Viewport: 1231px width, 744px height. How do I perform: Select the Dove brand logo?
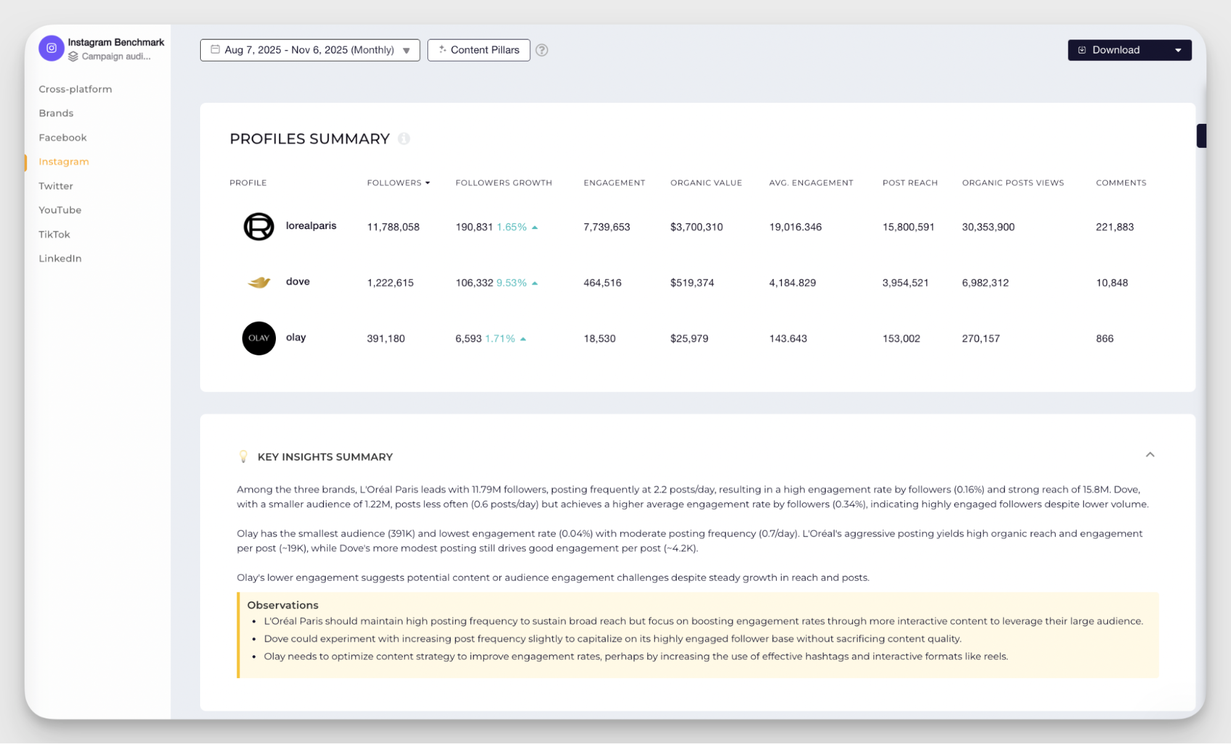click(x=259, y=283)
